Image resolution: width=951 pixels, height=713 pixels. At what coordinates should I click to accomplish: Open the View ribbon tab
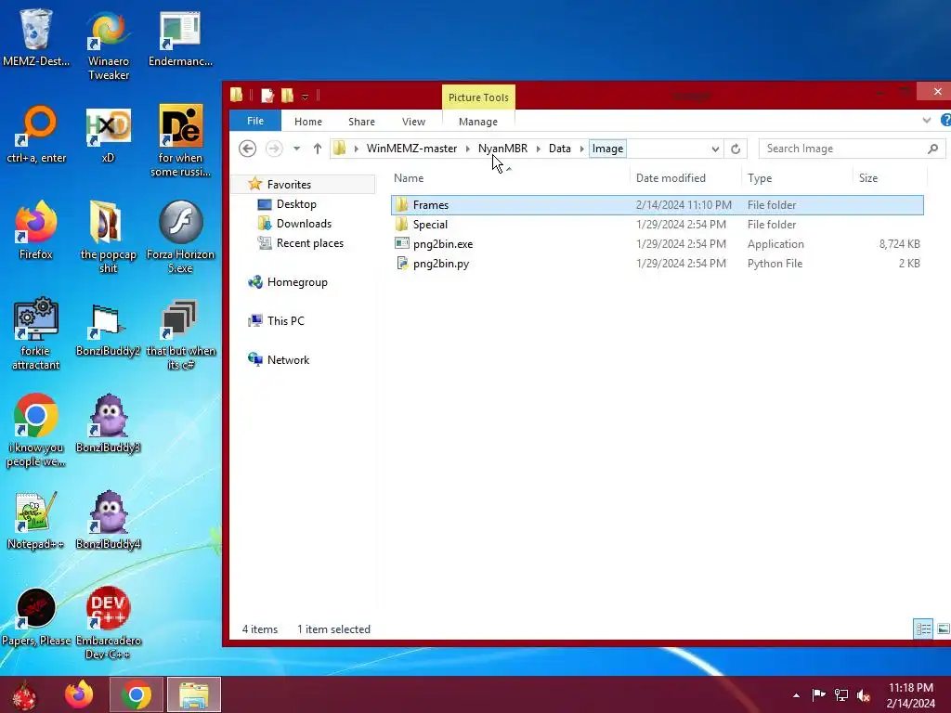pyautogui.click(x=413, y=122)
